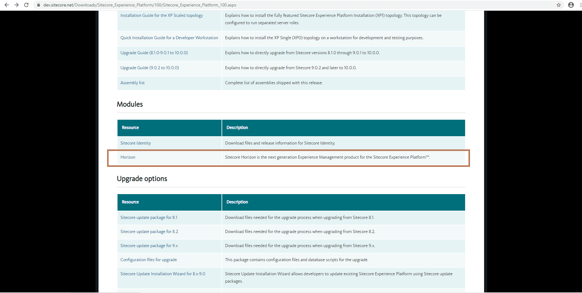Screen dimensions: 582x293
Task: Click description 'Download files and release information for Sitecore Identity'
Action: coord(280,143)
